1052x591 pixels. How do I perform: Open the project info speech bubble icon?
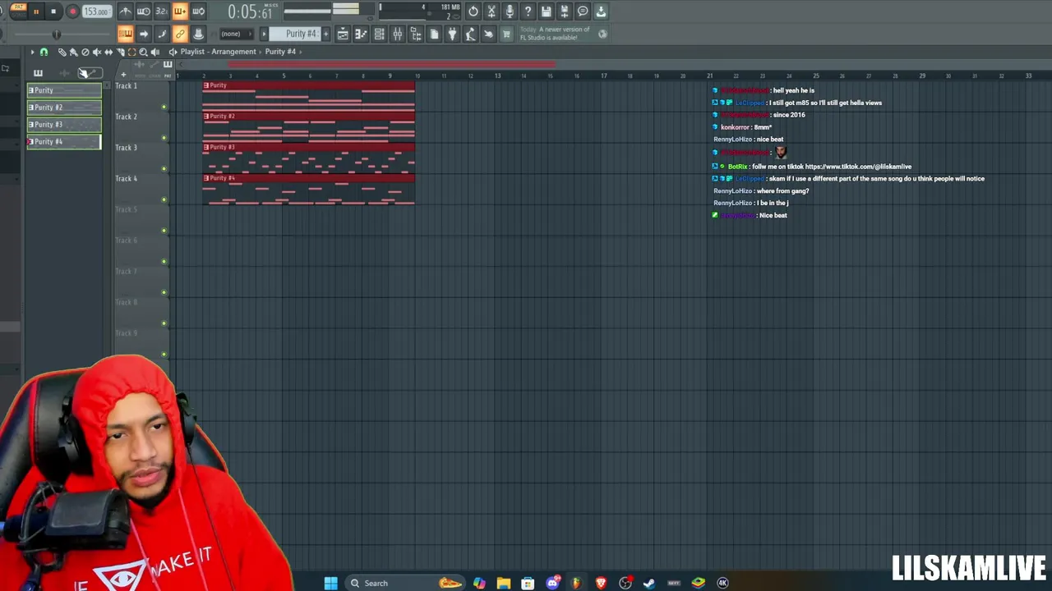point(583,11)
